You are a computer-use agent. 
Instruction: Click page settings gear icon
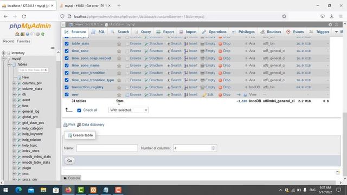(330, 24)
